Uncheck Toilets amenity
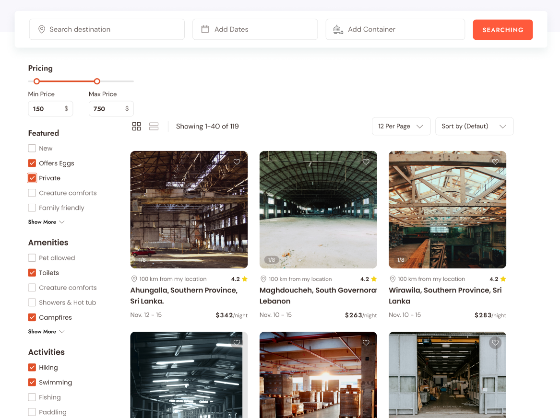Screen dimensions: 560x418 [x=32, y=273]
